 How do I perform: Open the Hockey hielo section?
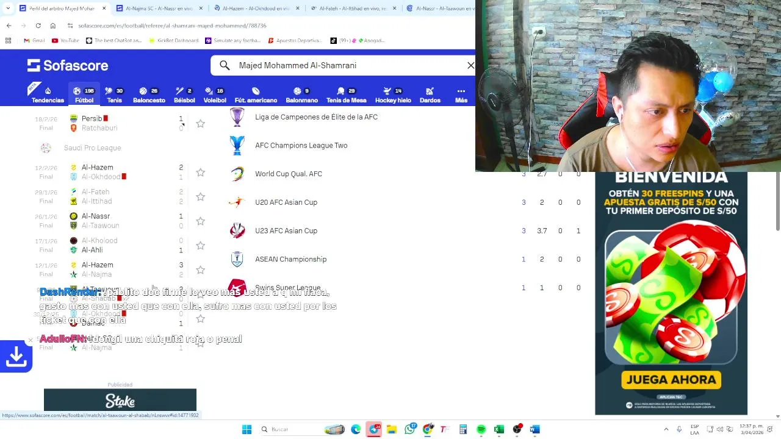click(393, 95)
